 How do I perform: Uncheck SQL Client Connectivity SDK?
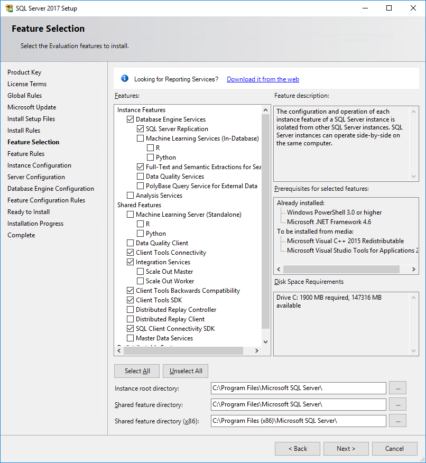pos(130,328)
